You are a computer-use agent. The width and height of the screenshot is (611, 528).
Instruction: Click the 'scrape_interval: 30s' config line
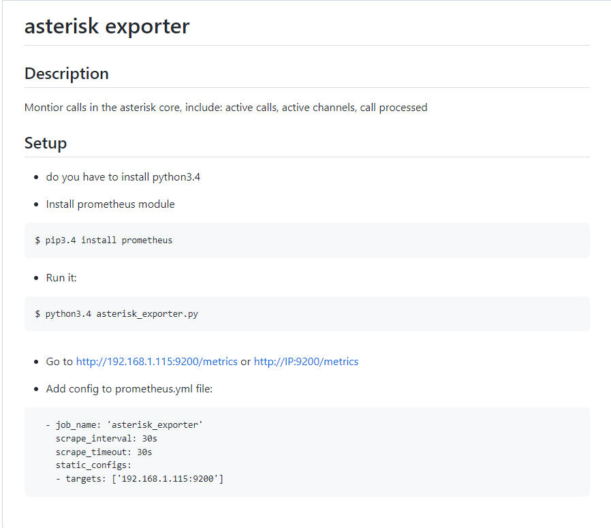(x=106, y=438)
